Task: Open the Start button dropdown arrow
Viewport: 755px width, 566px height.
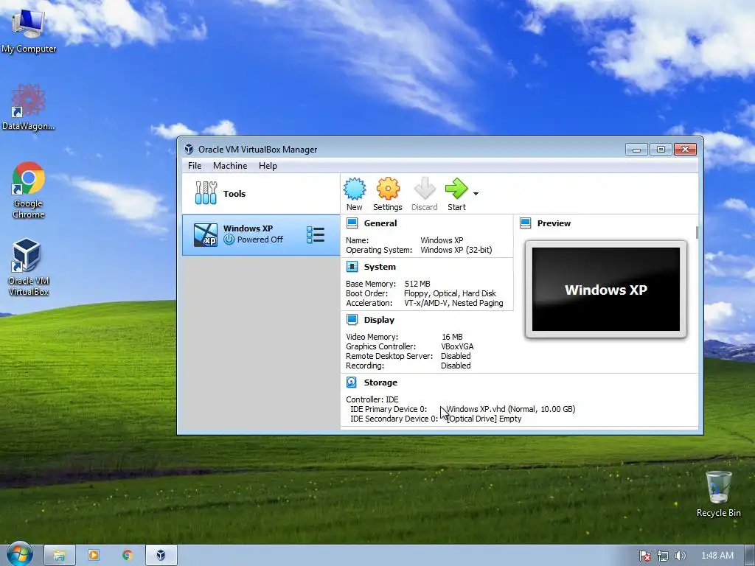Action: tap(476, 194)
